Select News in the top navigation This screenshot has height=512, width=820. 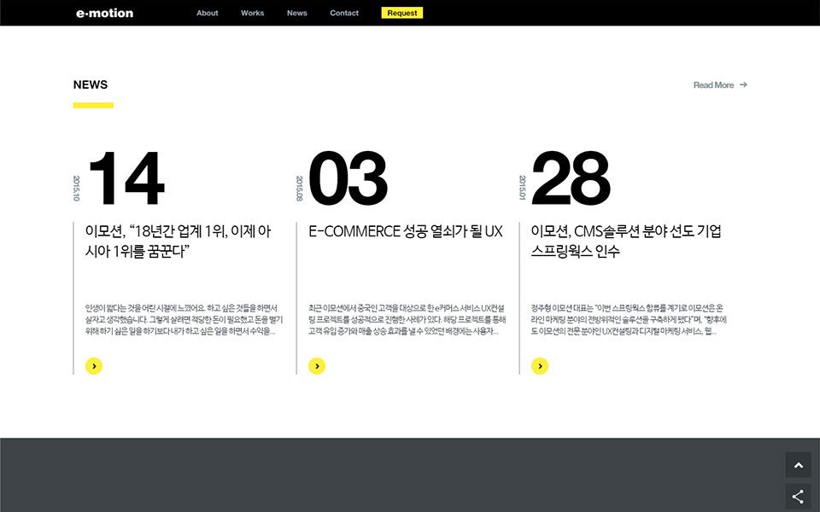[296, 13]
